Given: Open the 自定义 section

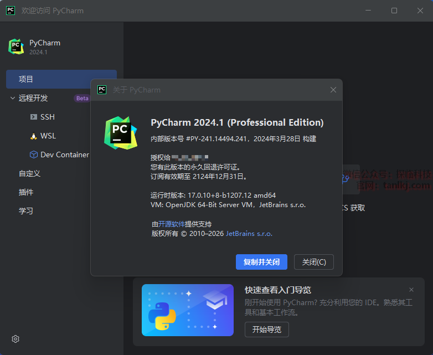Looking at the screenshot, I should [29, 173].
